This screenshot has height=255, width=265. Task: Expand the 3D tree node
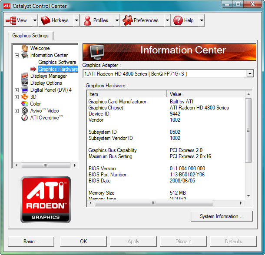click(17, 97)
